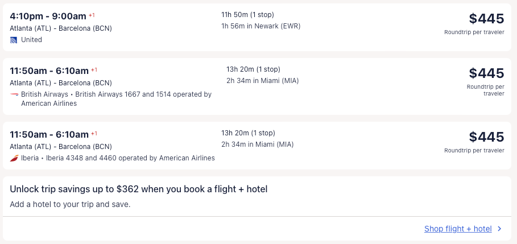
Task: Click the Add a hotel to your trip text
Action: tap(70, 204)
